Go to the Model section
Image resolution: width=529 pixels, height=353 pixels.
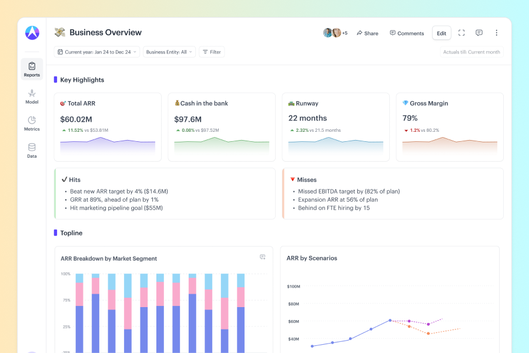32,96
